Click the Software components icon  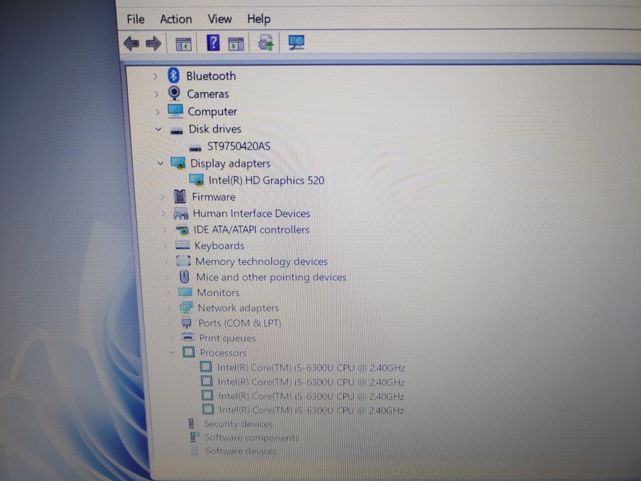point(195,436)
